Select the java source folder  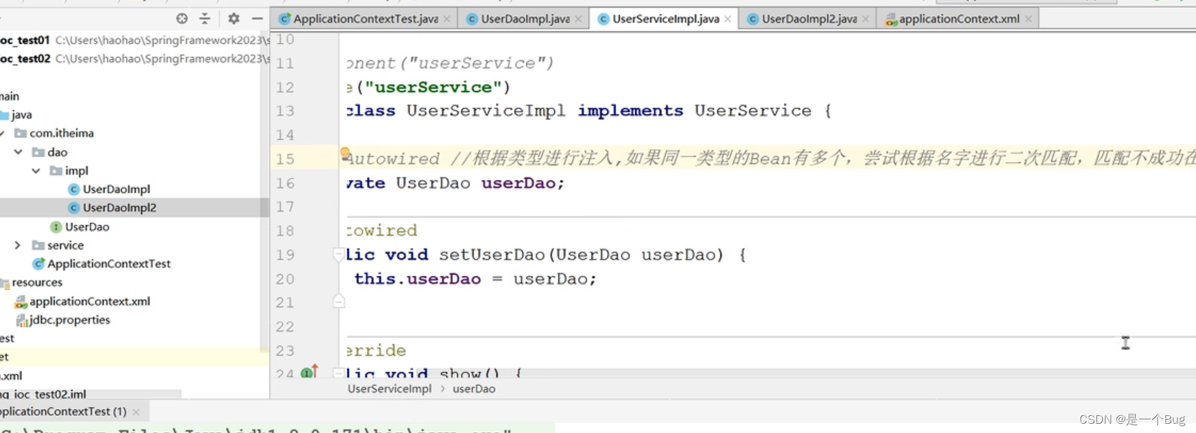point(21,115)
